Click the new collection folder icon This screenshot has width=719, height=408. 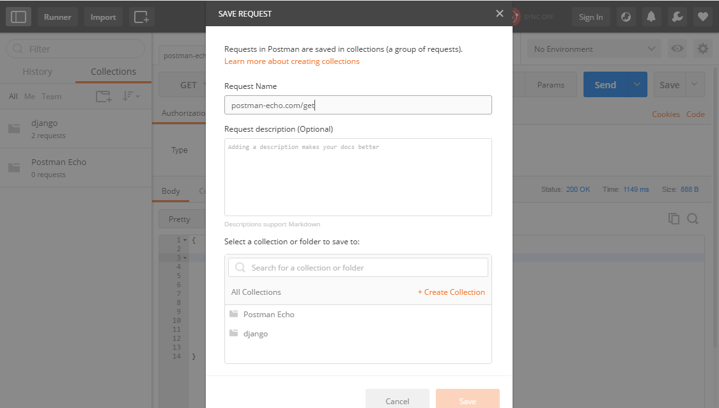click(x=104, y=97)
